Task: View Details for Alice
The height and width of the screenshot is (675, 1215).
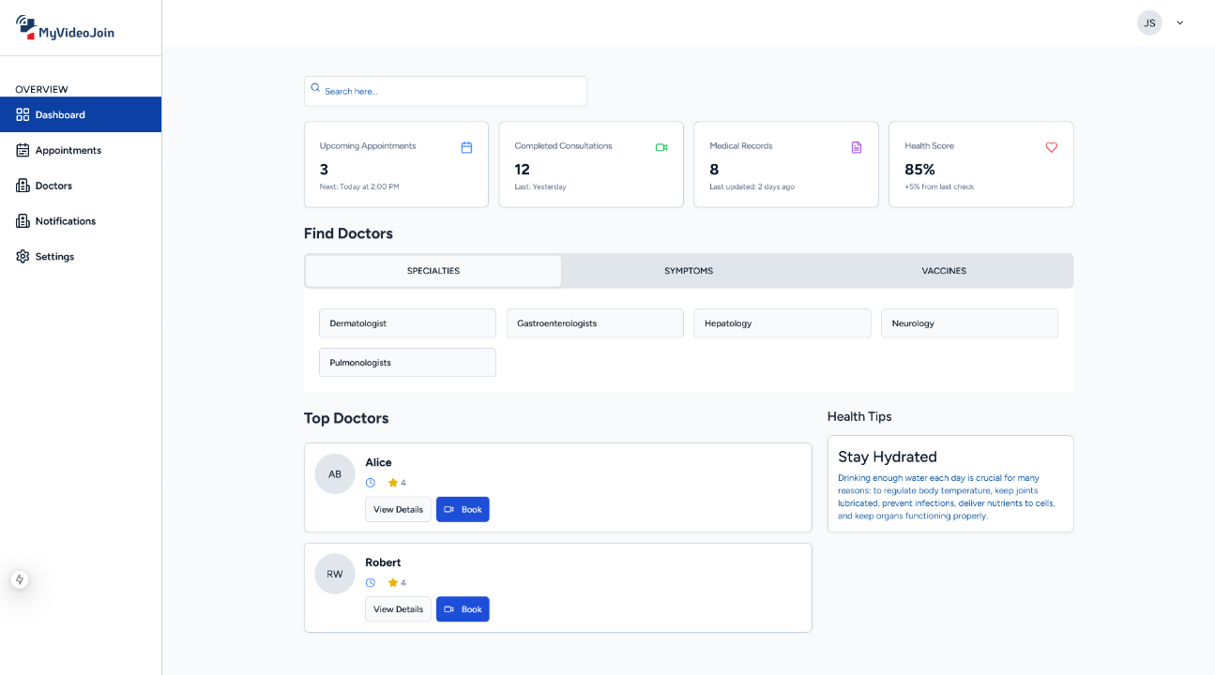Action: pos(398,509)
